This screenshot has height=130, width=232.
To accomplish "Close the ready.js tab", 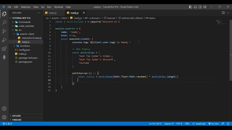I will point(84,13).
